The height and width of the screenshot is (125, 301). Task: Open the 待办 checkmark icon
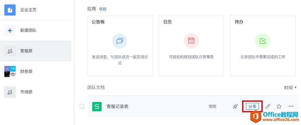(x=263, y=41)
